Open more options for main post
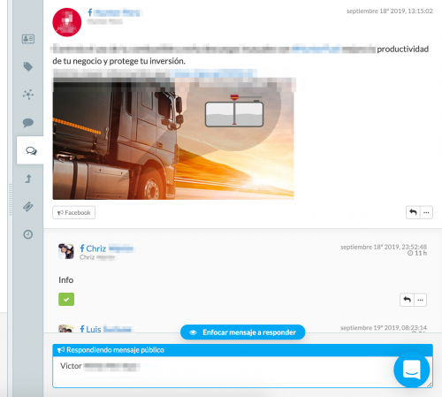Viewport: 442px width, 397px height. 426,212
